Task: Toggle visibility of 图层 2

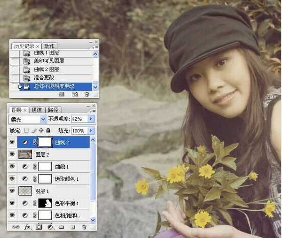Action: [x=12, y=154]
